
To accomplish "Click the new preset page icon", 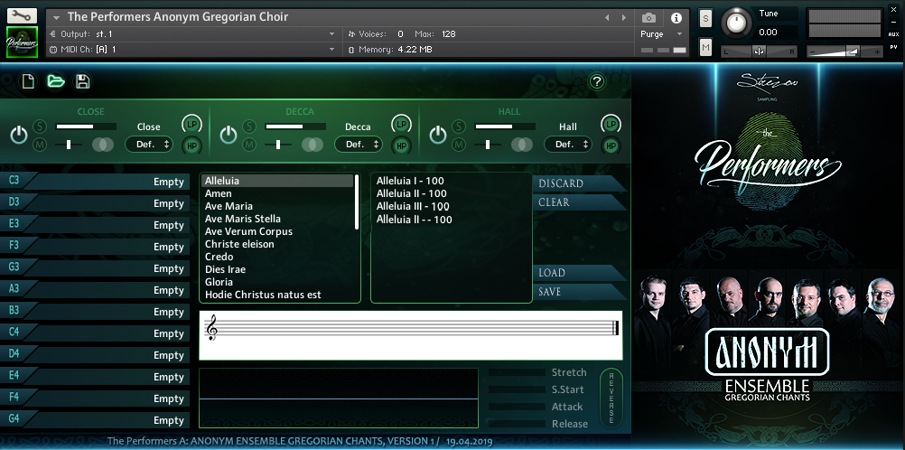I will click(x=28, y=81).
